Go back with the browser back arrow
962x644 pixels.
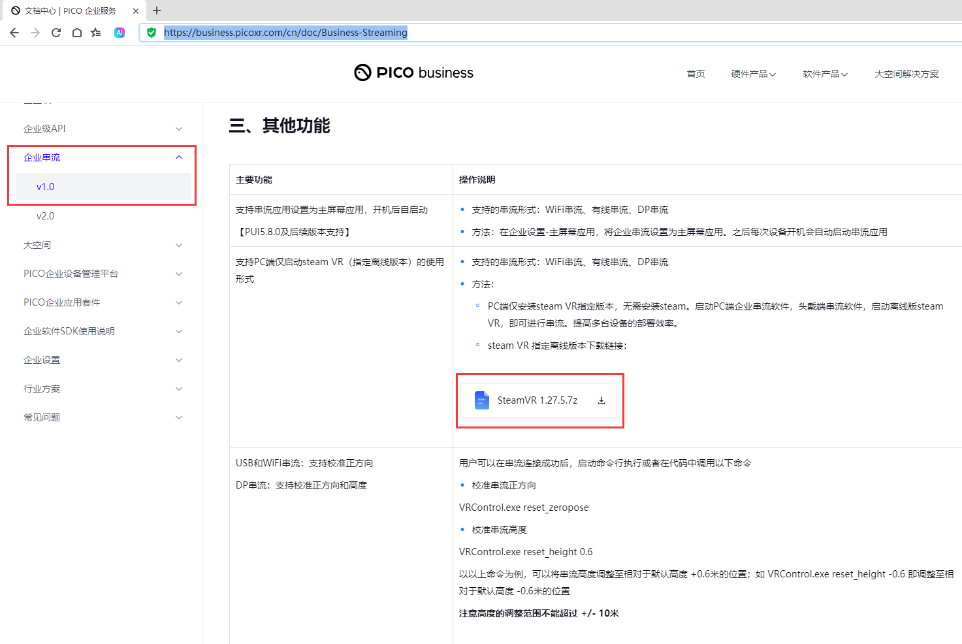click(14, 33)
